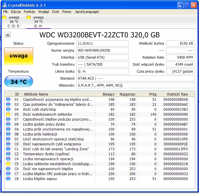Screen dimensions: 199x194
Task: Click blue status icon of attribute 04
Action: pyautogui.click(x=8, y=109)
